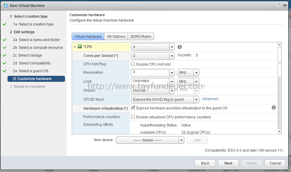Screen dimensions: 291x172
Task: Click the 32 (logical CPUs) text
Action: point(196,132)
